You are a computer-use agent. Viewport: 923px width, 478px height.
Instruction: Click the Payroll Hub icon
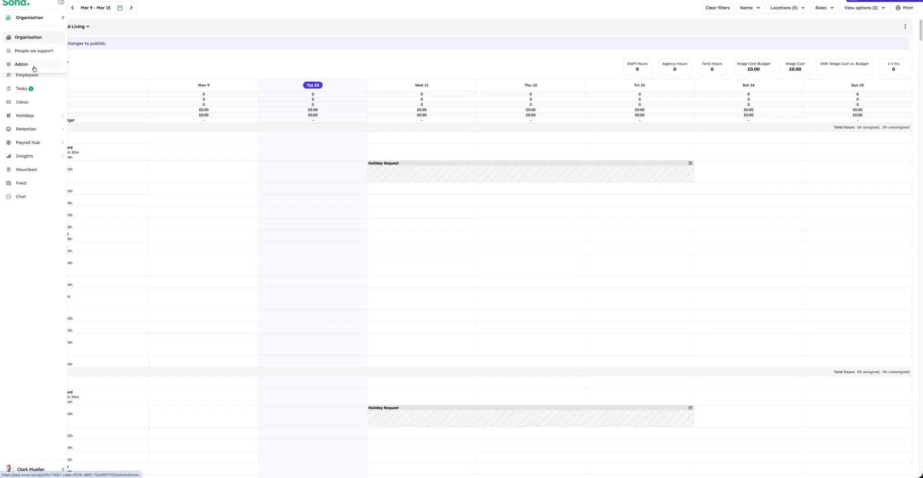[9, 142]
